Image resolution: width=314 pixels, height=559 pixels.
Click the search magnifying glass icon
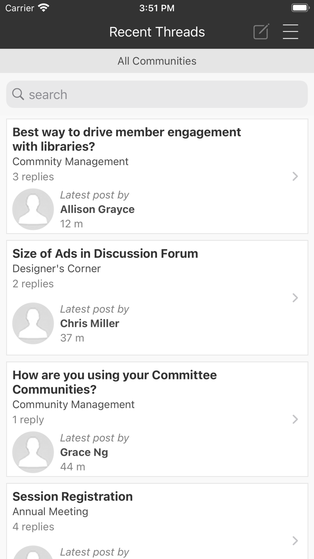tap(17, 94)
